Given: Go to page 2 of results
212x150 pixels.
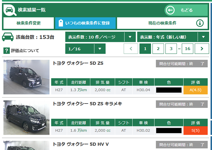Looking at the screenshot, I should pos(158,49).
